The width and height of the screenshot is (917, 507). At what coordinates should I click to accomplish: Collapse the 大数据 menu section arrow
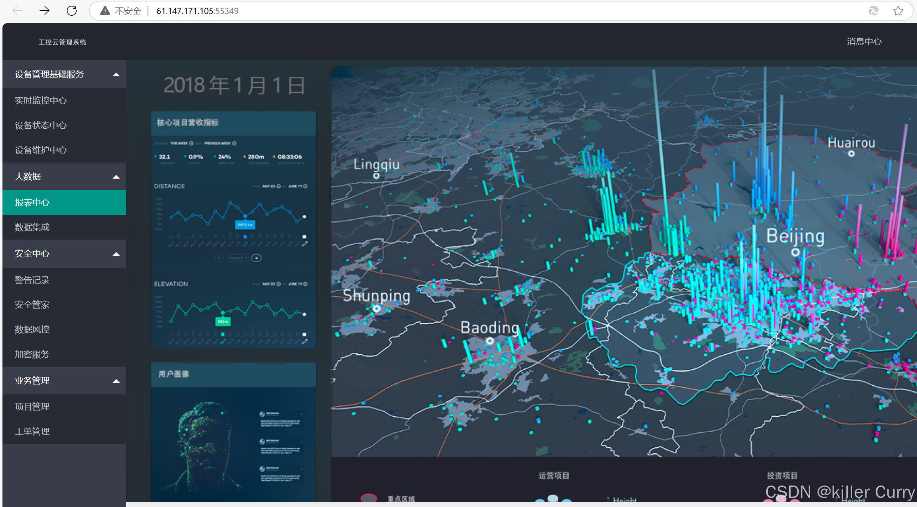pos(116,177)
